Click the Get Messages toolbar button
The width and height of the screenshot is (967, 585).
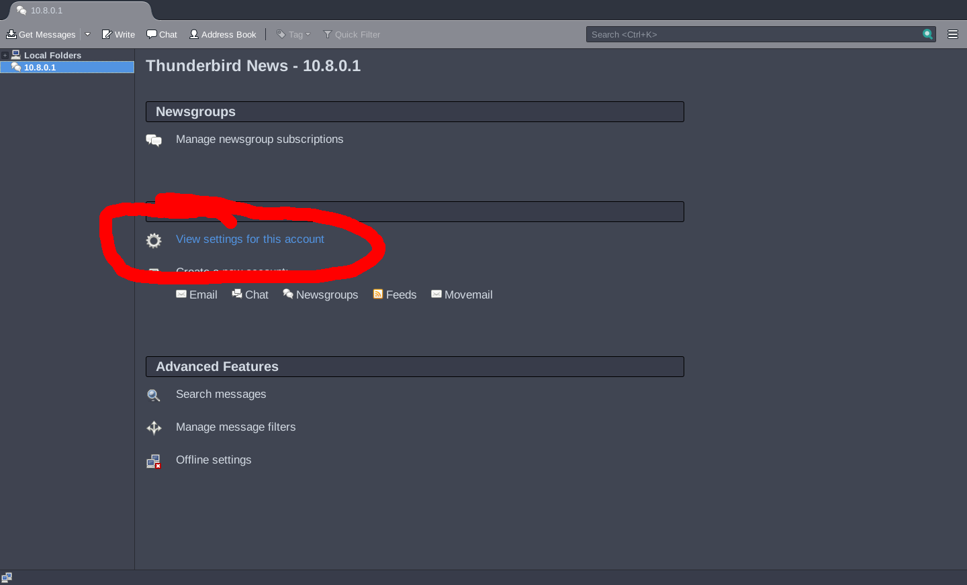41,34
